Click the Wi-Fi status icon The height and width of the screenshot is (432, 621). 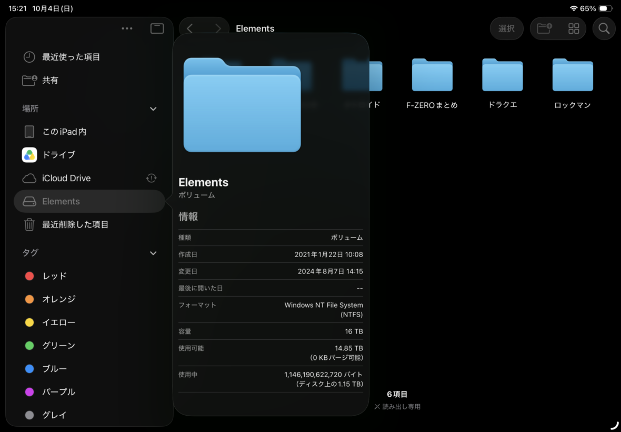pyautogui.click(x=574, y=8)
